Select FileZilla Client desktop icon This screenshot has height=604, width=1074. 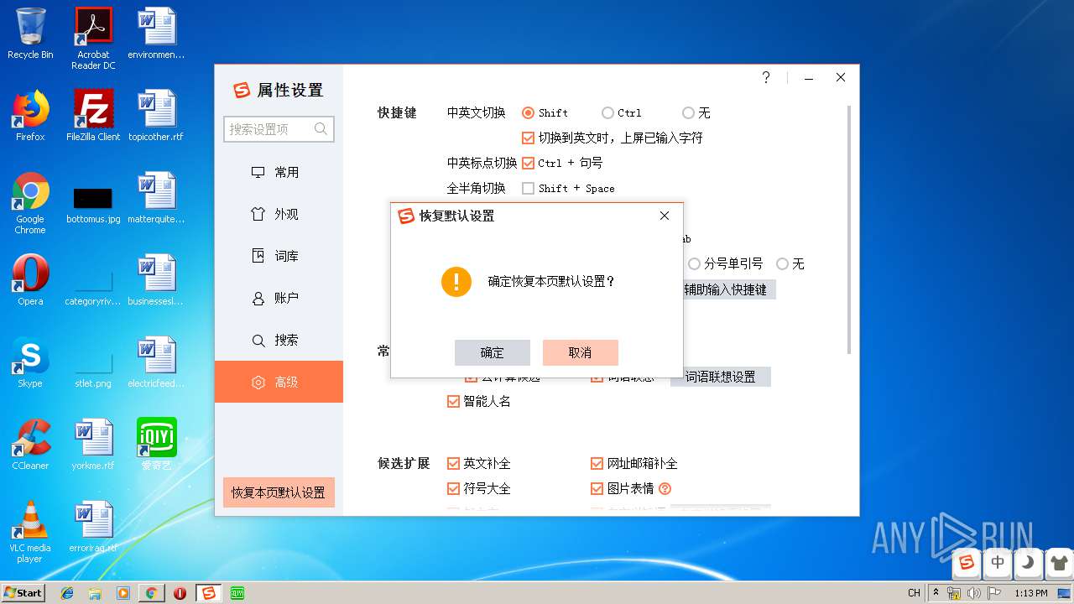93,116
